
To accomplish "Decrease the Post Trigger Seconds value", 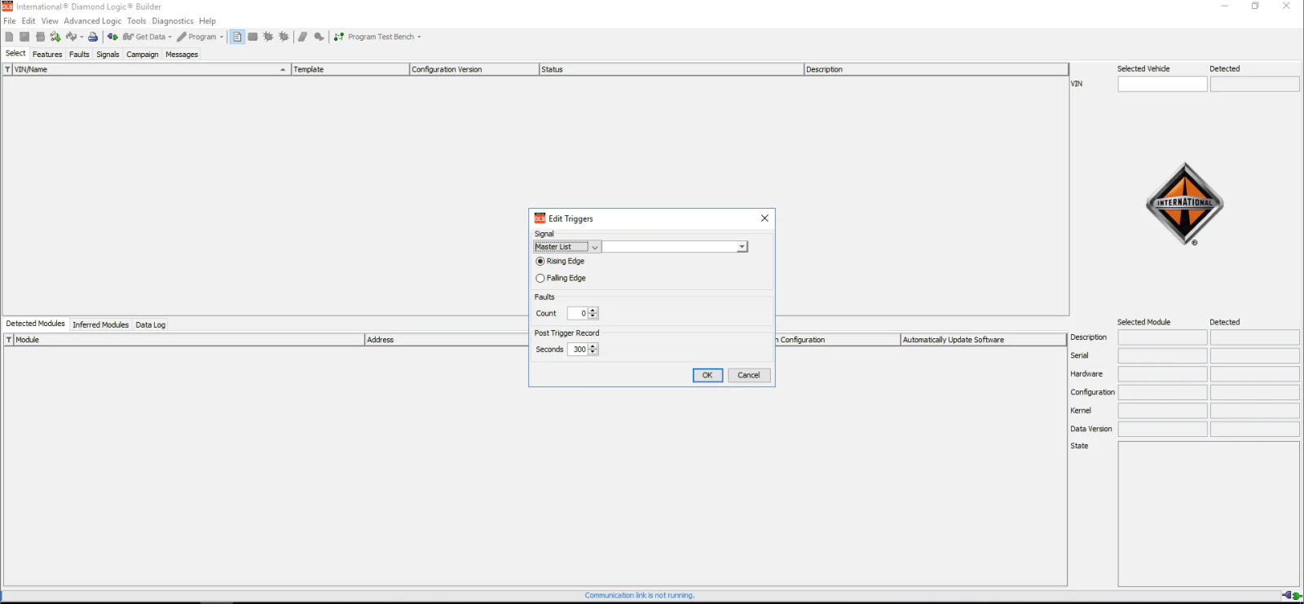I will coord(593,353).
